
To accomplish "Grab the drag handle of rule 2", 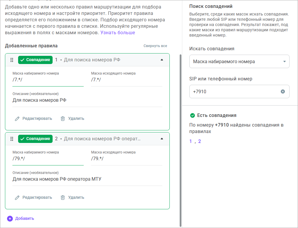I will pos(12,139).
